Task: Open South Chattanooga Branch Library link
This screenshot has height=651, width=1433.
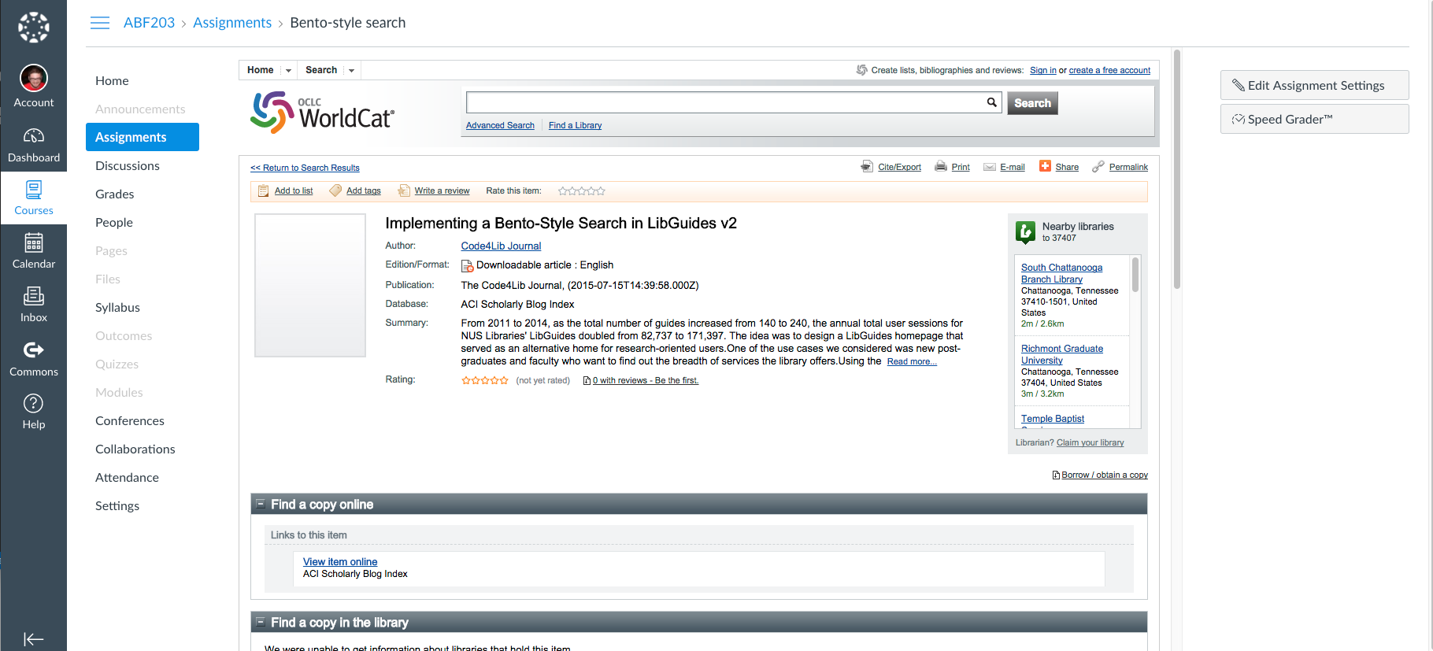Action: coord(1061,273)
